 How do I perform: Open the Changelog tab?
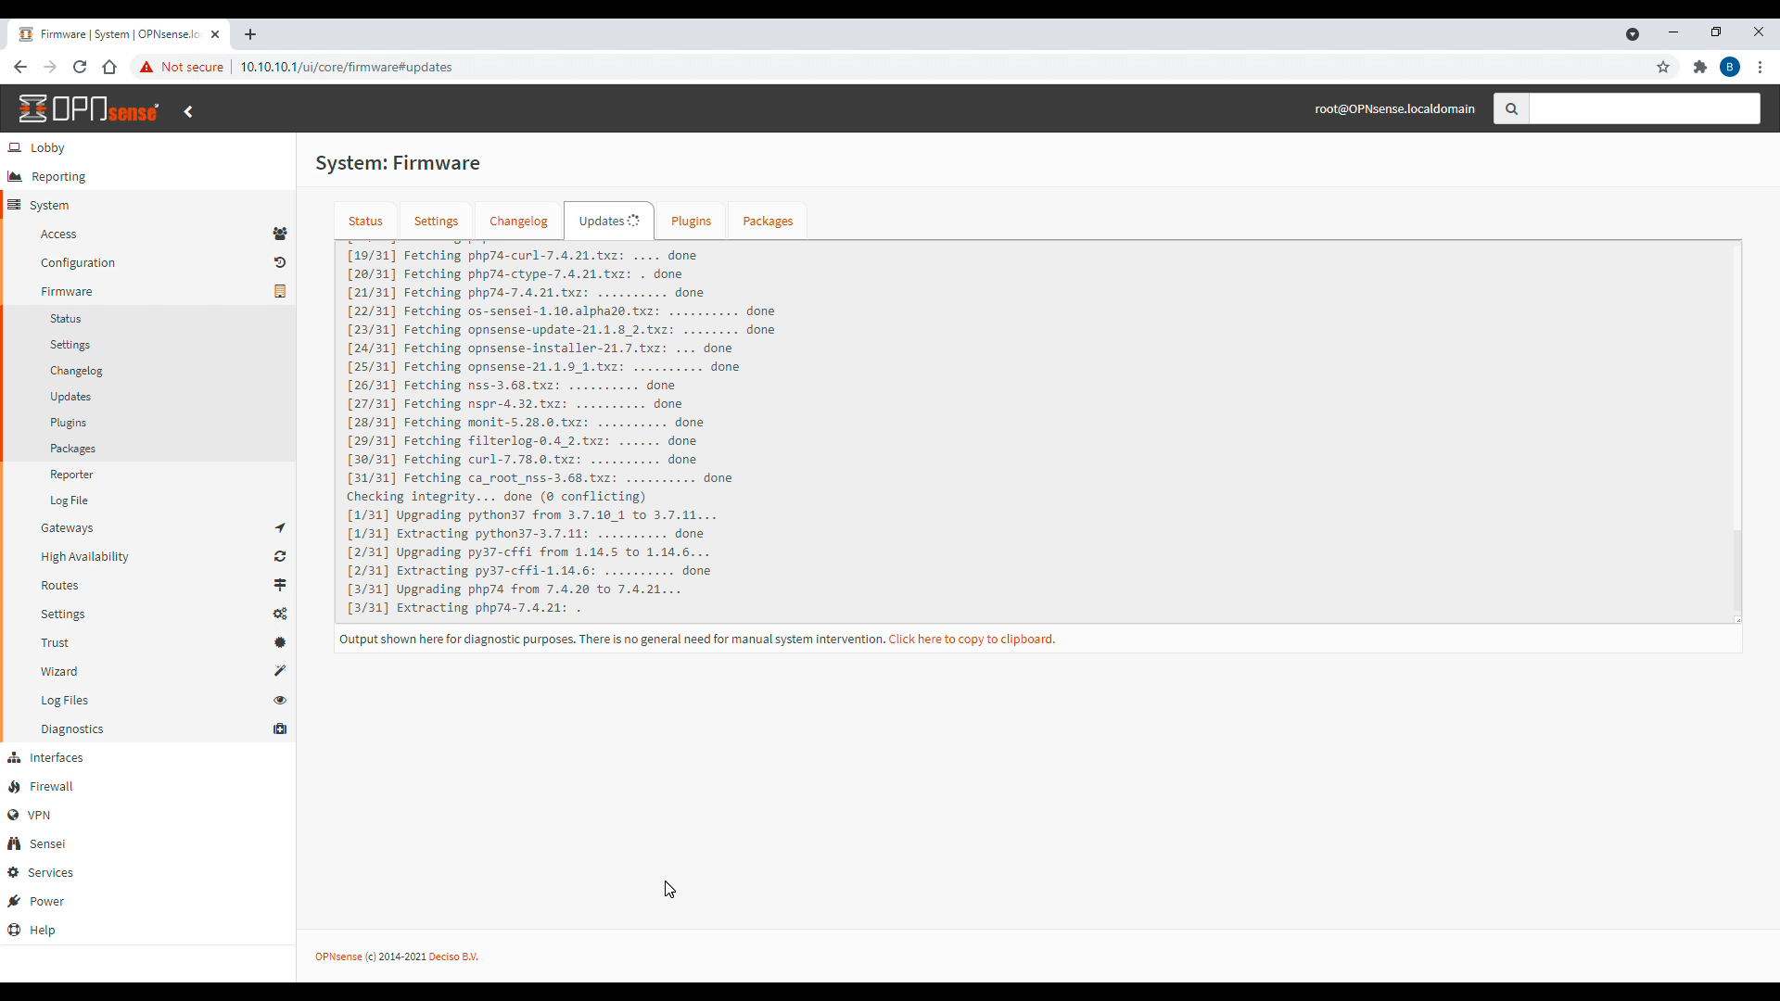pyautogui.click(x=518, y=222)
